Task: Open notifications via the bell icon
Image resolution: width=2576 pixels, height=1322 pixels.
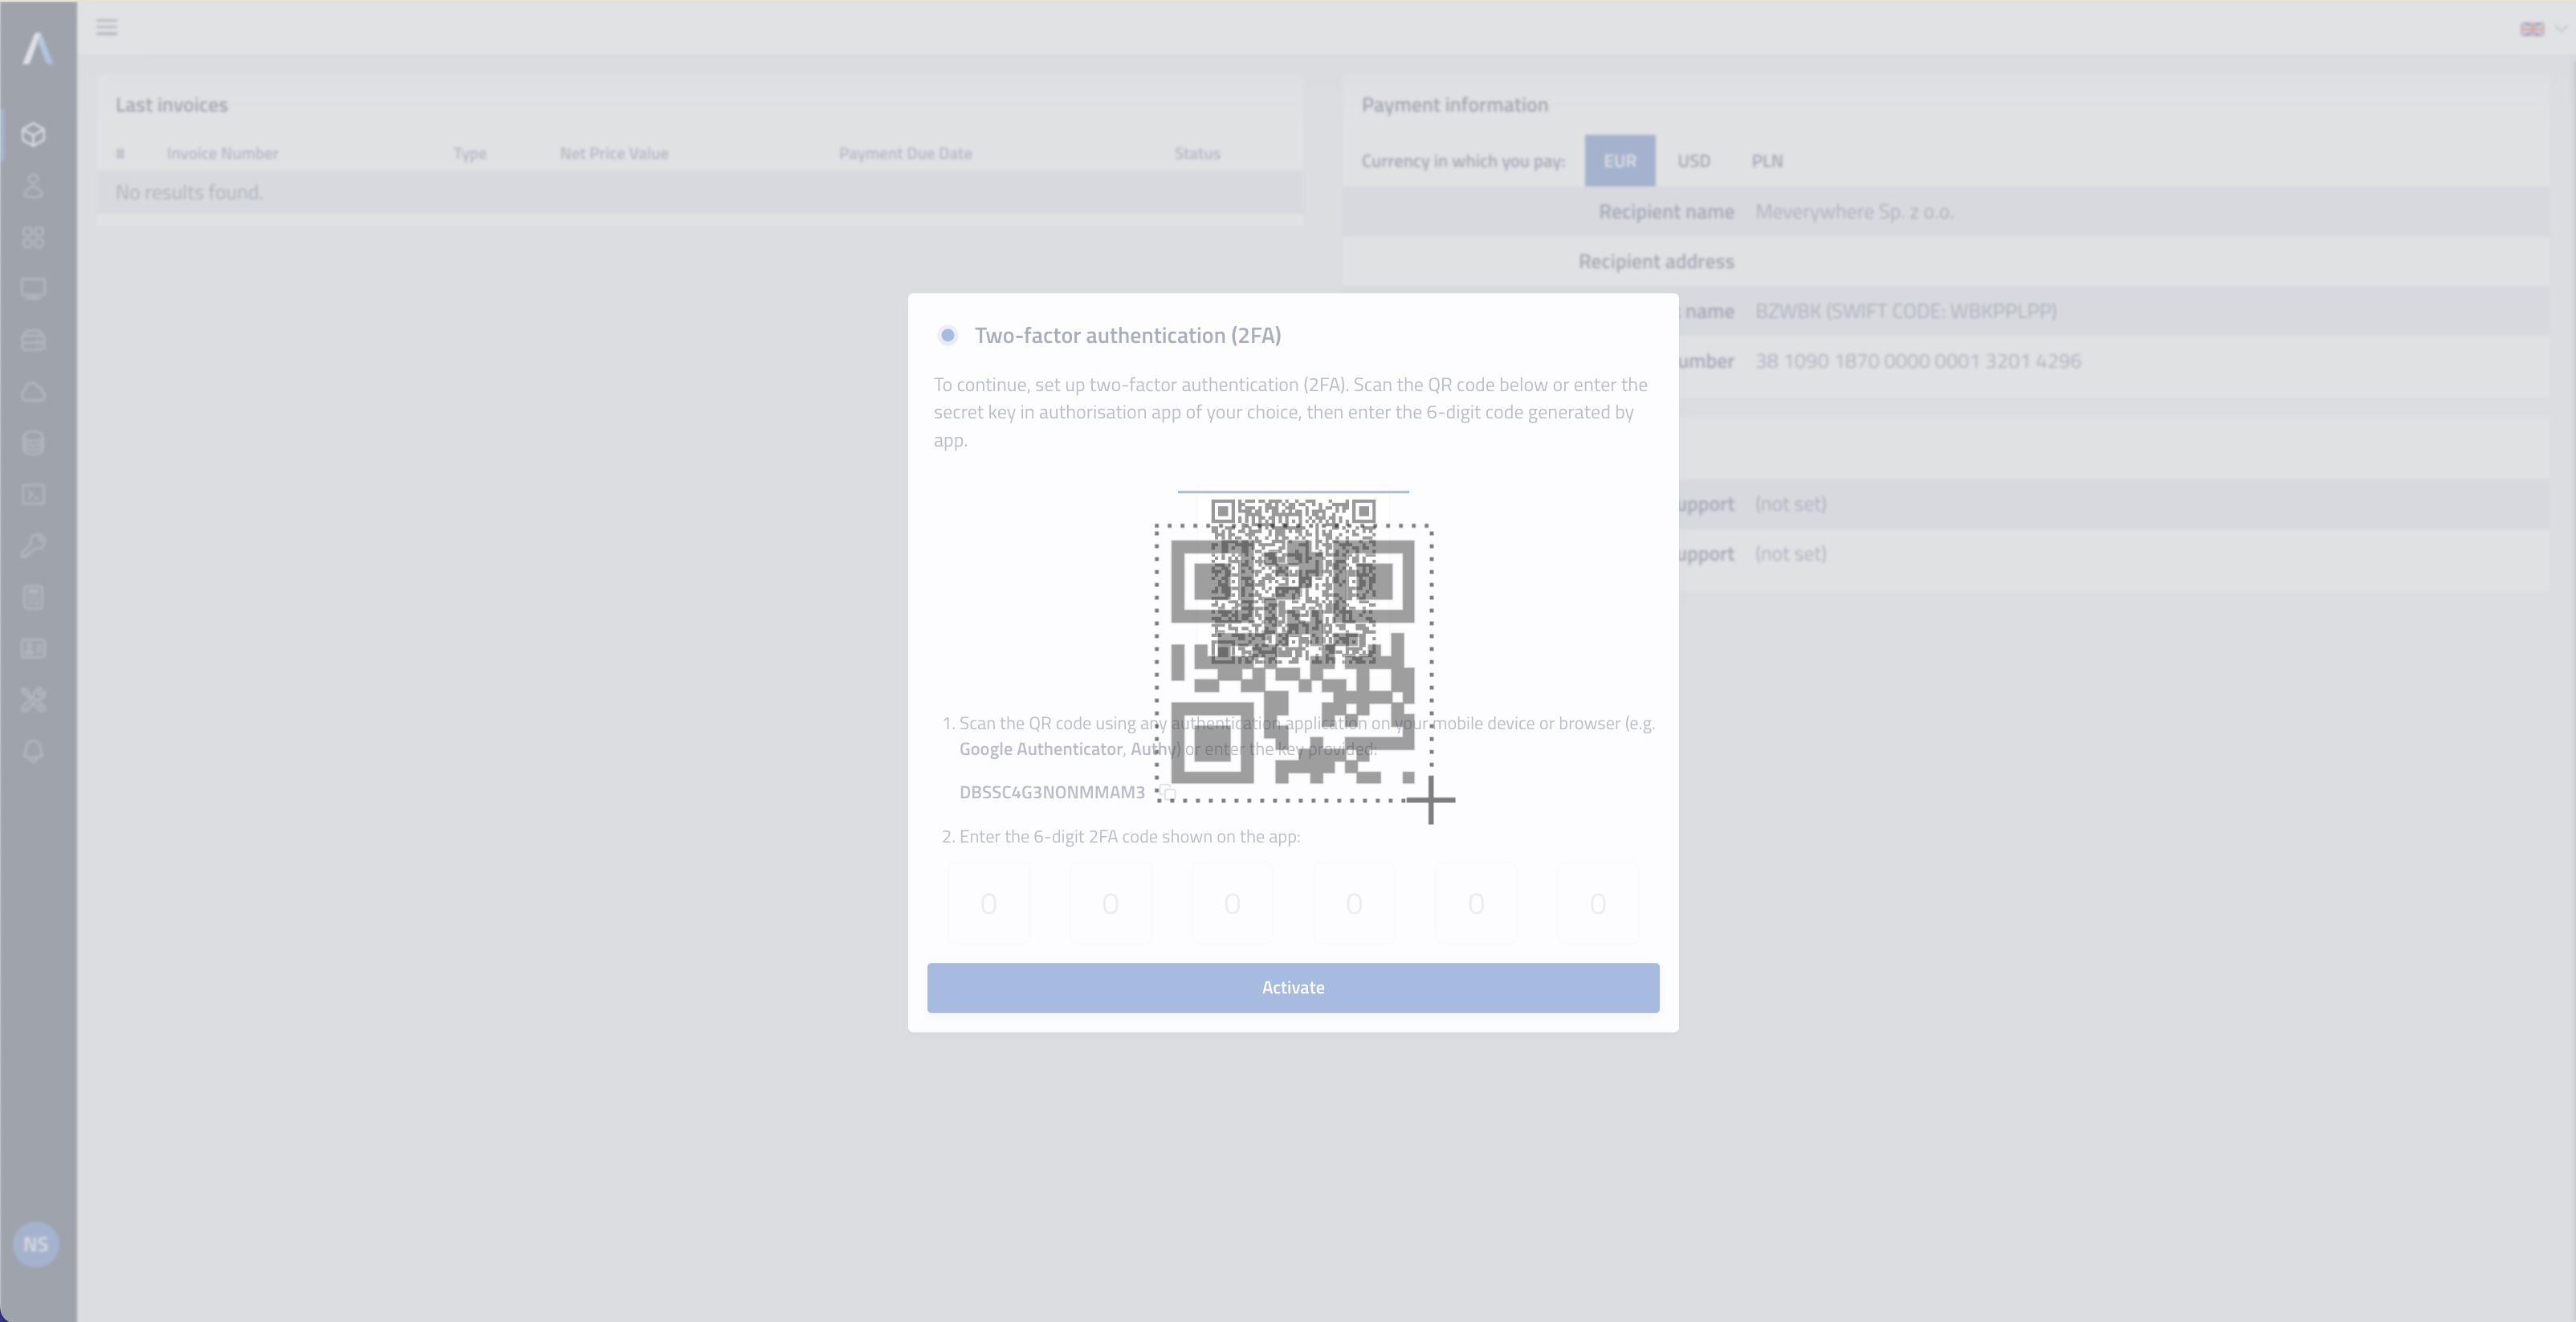Action: pos(33,751)
